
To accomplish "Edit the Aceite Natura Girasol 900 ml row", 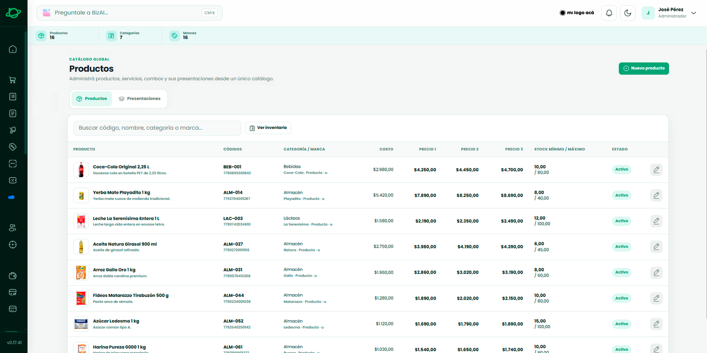I will 656,247.
